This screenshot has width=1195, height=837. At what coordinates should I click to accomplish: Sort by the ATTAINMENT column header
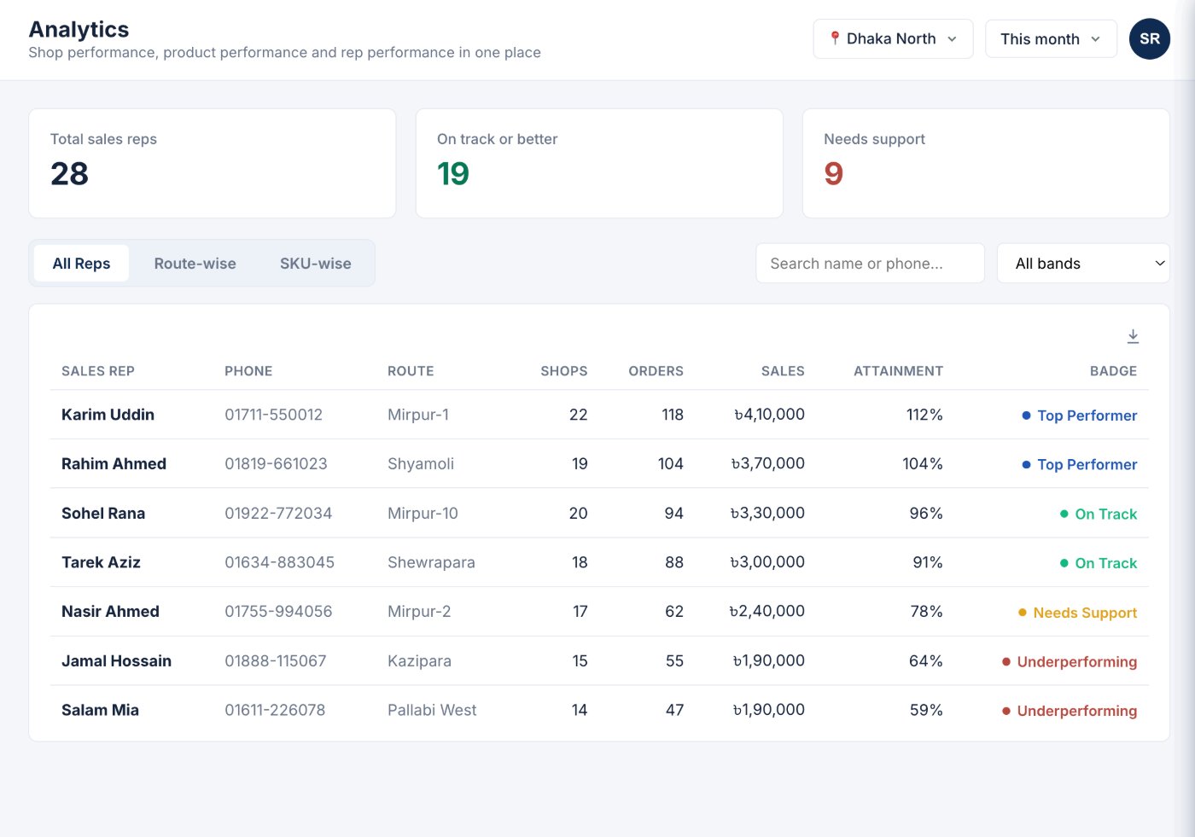click(x=898, y=371)
